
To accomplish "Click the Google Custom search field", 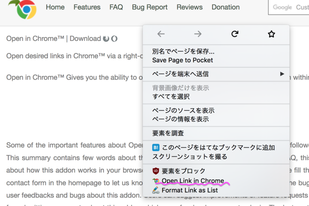I will point(290,7).
